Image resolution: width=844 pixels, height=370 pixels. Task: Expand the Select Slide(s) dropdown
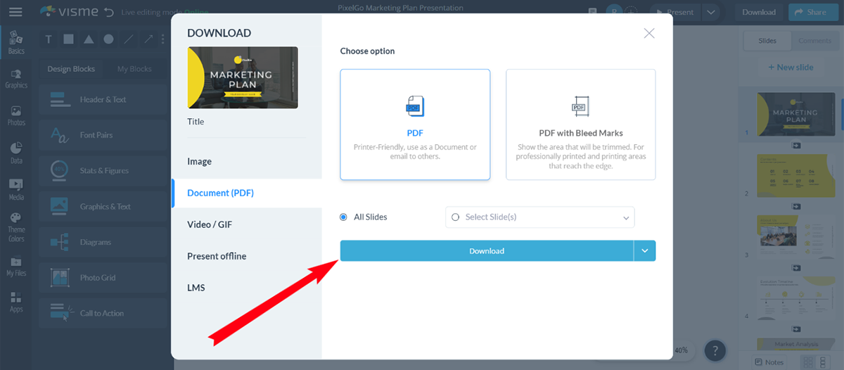coord(626,218)
